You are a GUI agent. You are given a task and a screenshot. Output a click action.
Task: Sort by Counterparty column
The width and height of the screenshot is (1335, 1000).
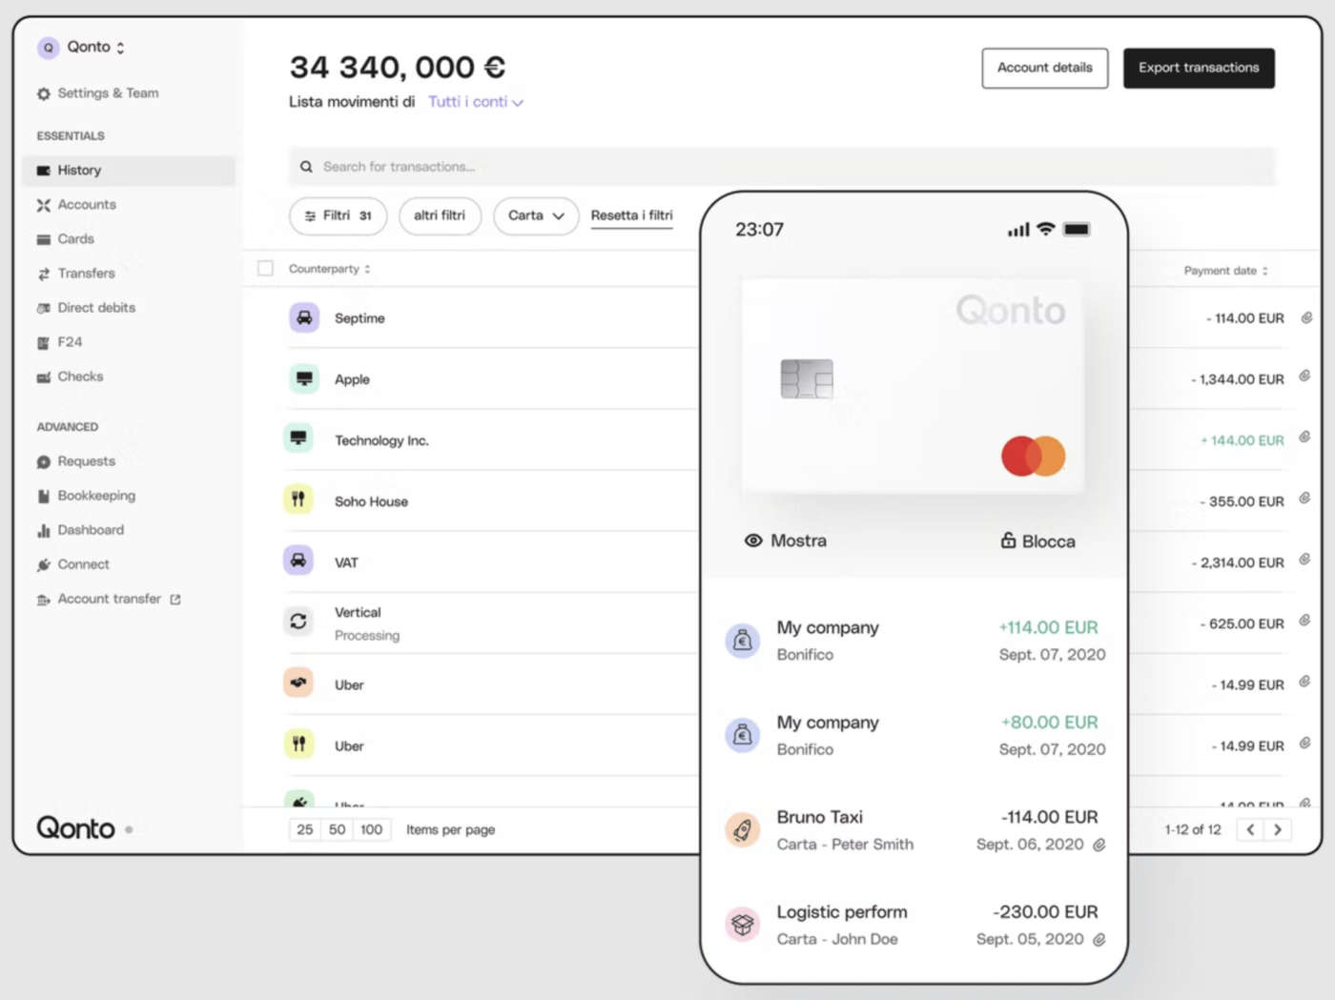(329, 269)
